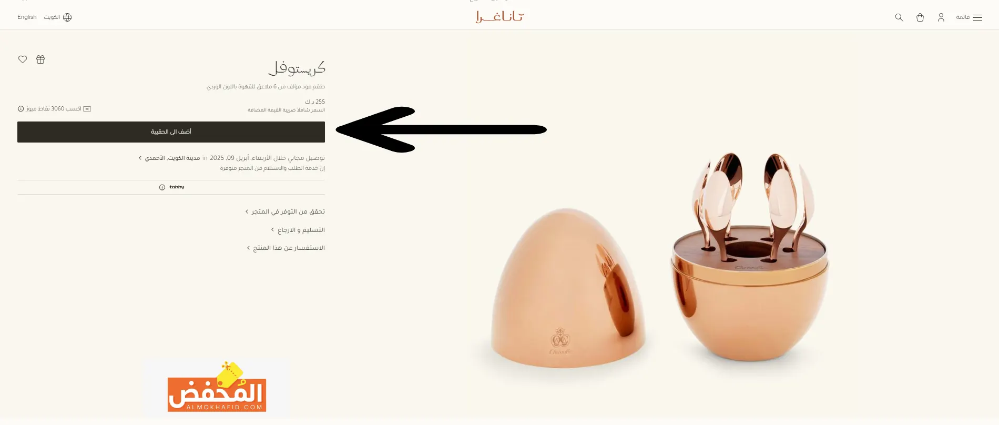Viewport: 999px width, 425px height.
Task: Click the كريستوفل brand title
Action: (297, 68)
